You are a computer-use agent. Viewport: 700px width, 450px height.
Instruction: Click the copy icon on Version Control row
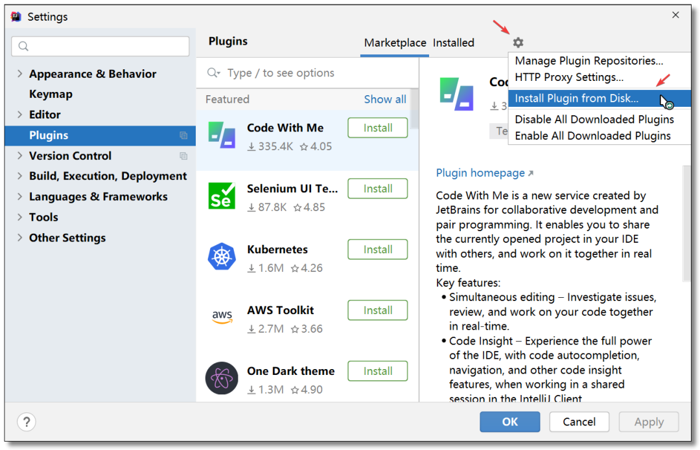tap(183, 155)
